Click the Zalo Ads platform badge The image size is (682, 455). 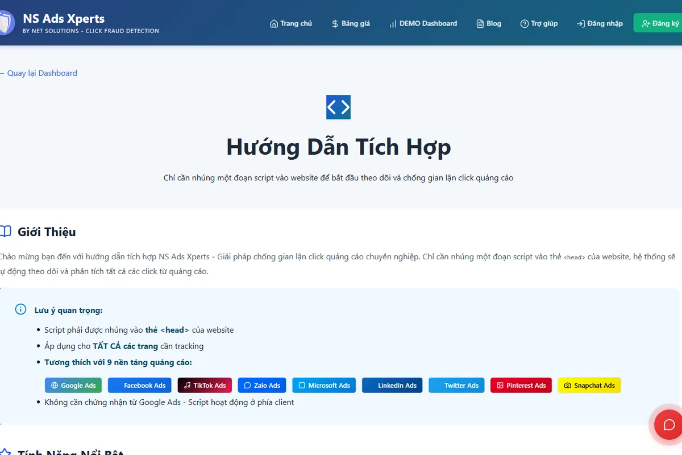click(x=263, y=385)
